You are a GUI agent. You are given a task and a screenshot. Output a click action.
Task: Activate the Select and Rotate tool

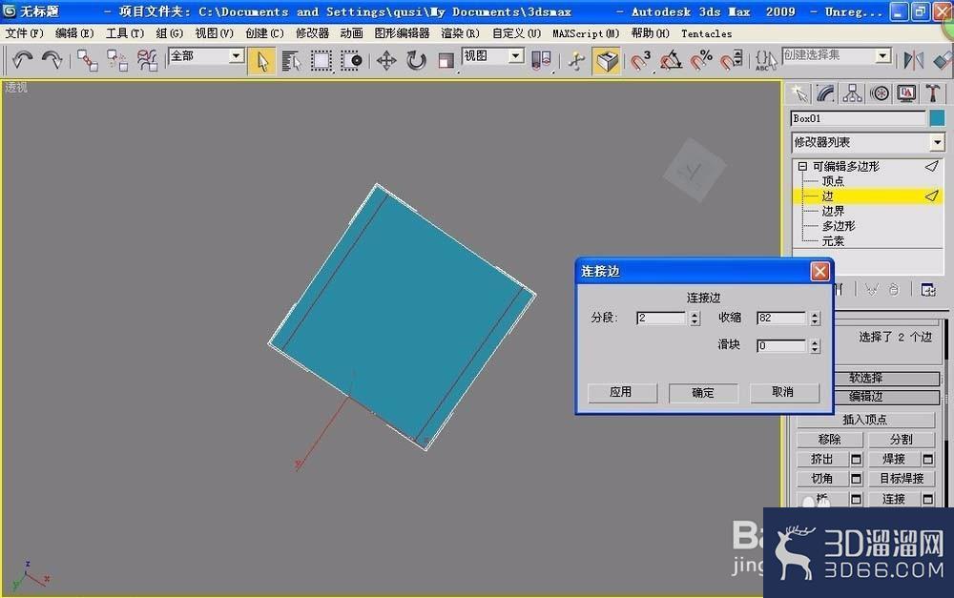416,60
